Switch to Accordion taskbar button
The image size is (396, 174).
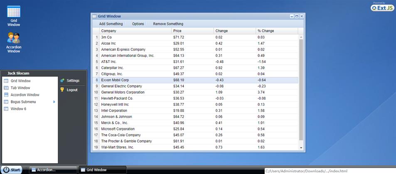coord(53,170)
